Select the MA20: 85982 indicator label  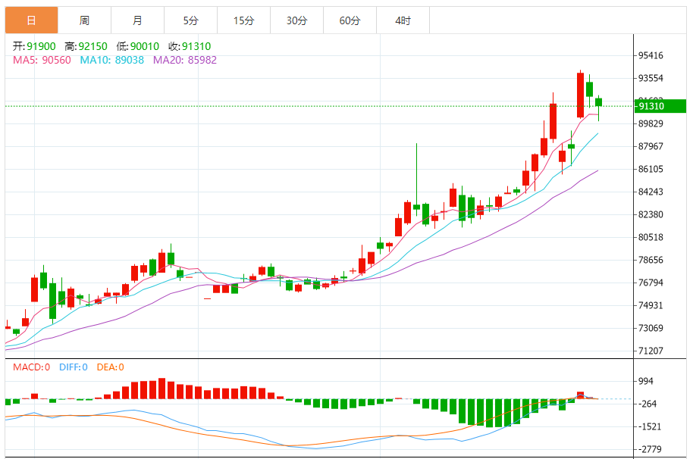click(184, 60)
